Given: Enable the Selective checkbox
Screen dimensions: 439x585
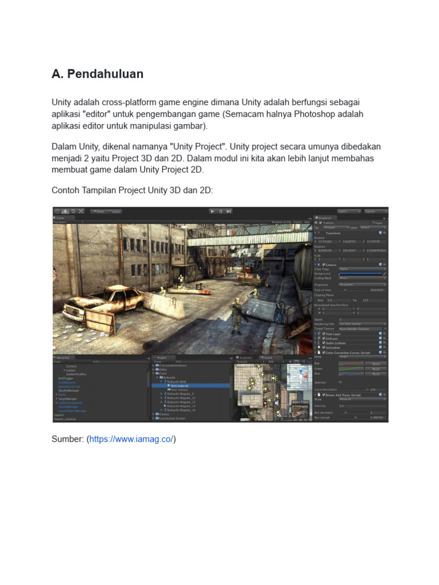Looking at the screenshot, I should coord(341,382).
